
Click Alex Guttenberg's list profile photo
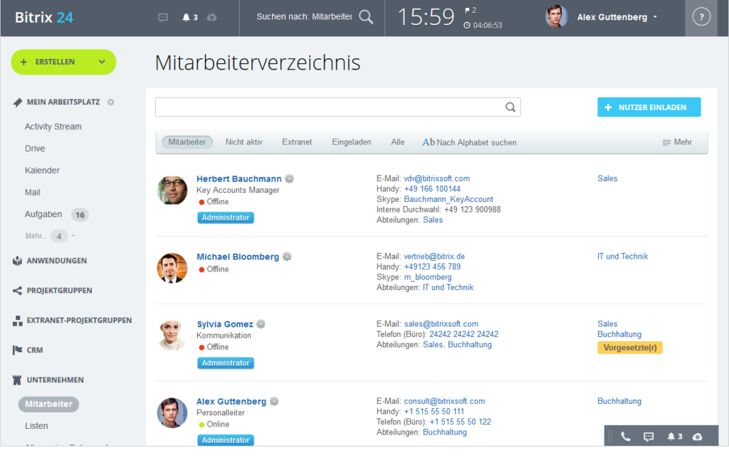tap(172, 413)
